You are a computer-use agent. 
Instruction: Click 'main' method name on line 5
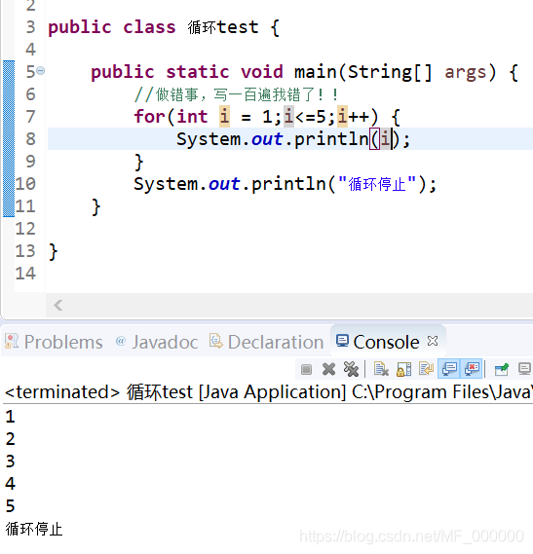point(316,72)
